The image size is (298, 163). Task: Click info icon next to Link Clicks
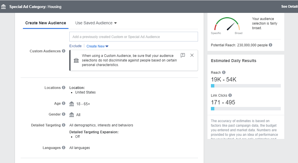[x=230, y=95]
